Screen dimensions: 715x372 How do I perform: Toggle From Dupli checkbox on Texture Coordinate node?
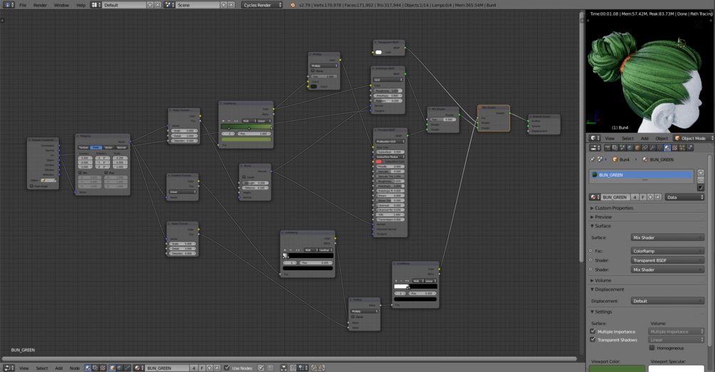click(x=31, y=186)
